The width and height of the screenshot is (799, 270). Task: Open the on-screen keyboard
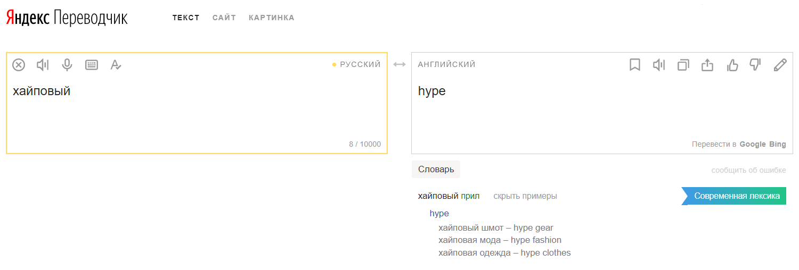pos(92,65)
